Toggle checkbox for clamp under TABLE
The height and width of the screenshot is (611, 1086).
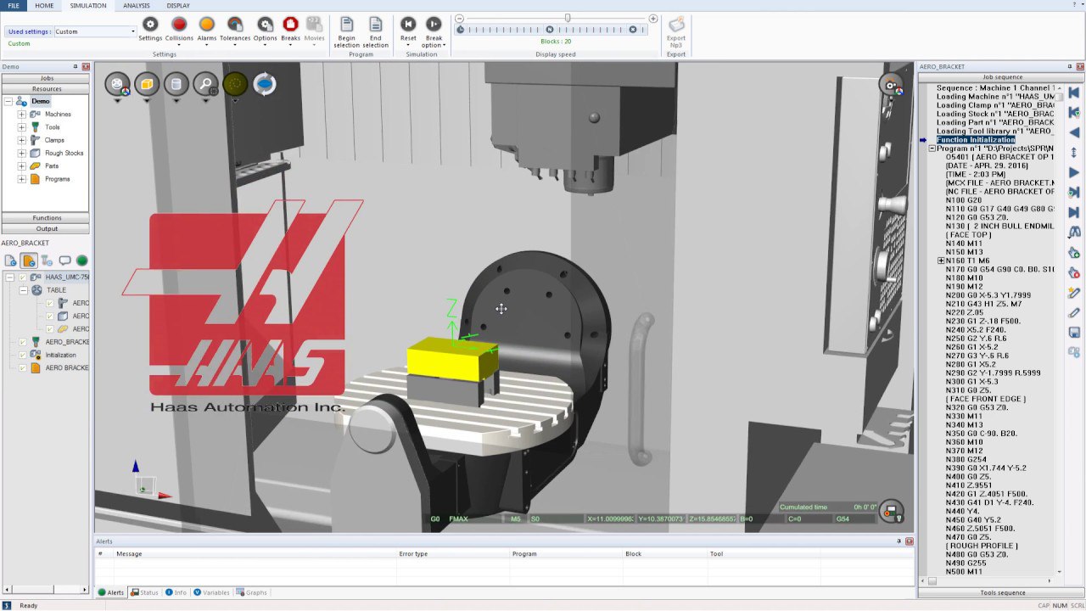point(49,303)
